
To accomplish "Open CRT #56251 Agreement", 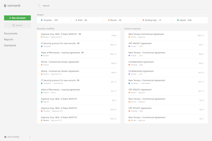I will coord(166,91).
